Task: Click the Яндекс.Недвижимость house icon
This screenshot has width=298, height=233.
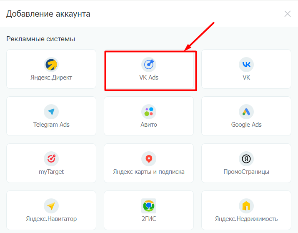Action: (246, 206)
